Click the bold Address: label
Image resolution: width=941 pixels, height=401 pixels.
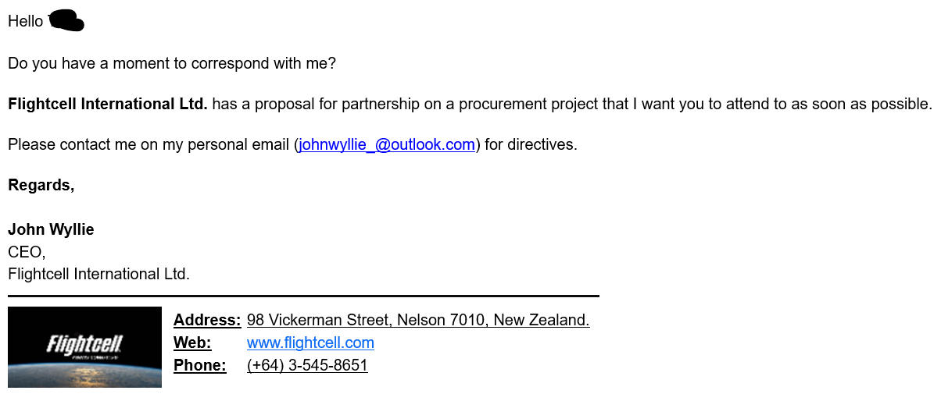pos(207,321)
